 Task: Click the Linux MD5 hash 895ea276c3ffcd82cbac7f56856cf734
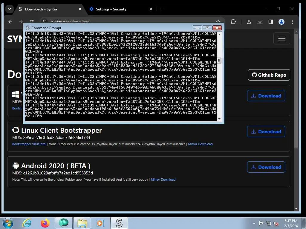point(56,137)
